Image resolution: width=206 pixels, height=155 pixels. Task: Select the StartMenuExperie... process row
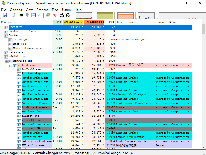click(96, 74)
